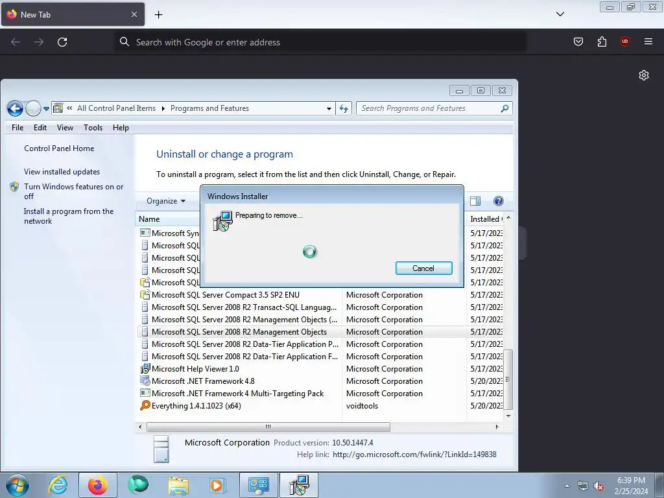Expand the Organize dropdown
Screen dimensions: 664x498
pos(166,201)
